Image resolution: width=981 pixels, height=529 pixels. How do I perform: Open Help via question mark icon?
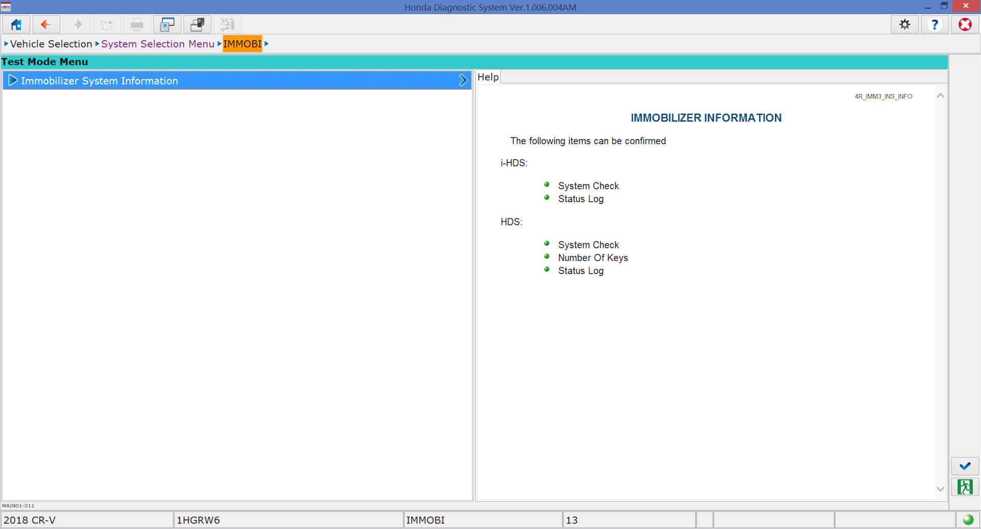click(x=935, y=25)
